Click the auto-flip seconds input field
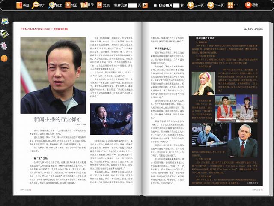 point(176,6)
